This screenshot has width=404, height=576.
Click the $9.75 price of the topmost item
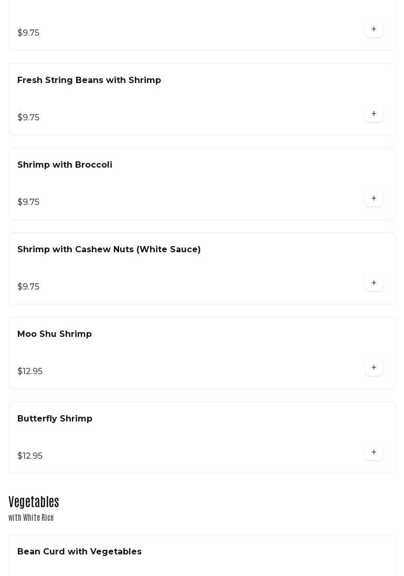coord(28,33)
